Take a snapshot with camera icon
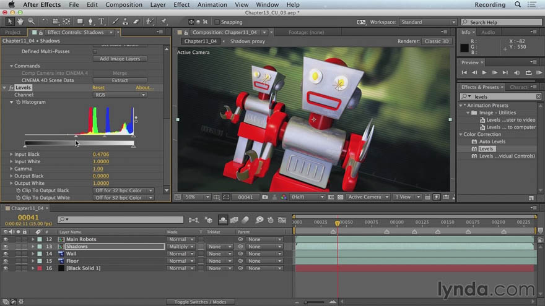This screenshot has width=545, height=306. point(265,197)
